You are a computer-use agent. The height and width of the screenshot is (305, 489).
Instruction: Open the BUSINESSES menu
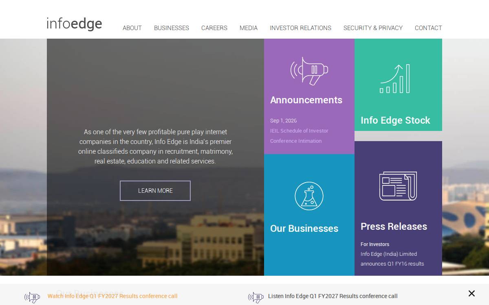point(172,28)
